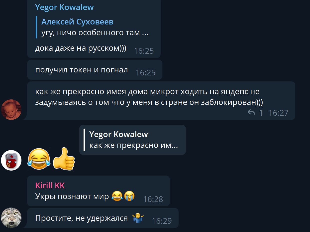Jump to quoted Алексей Суховеев message

(95, 27)
